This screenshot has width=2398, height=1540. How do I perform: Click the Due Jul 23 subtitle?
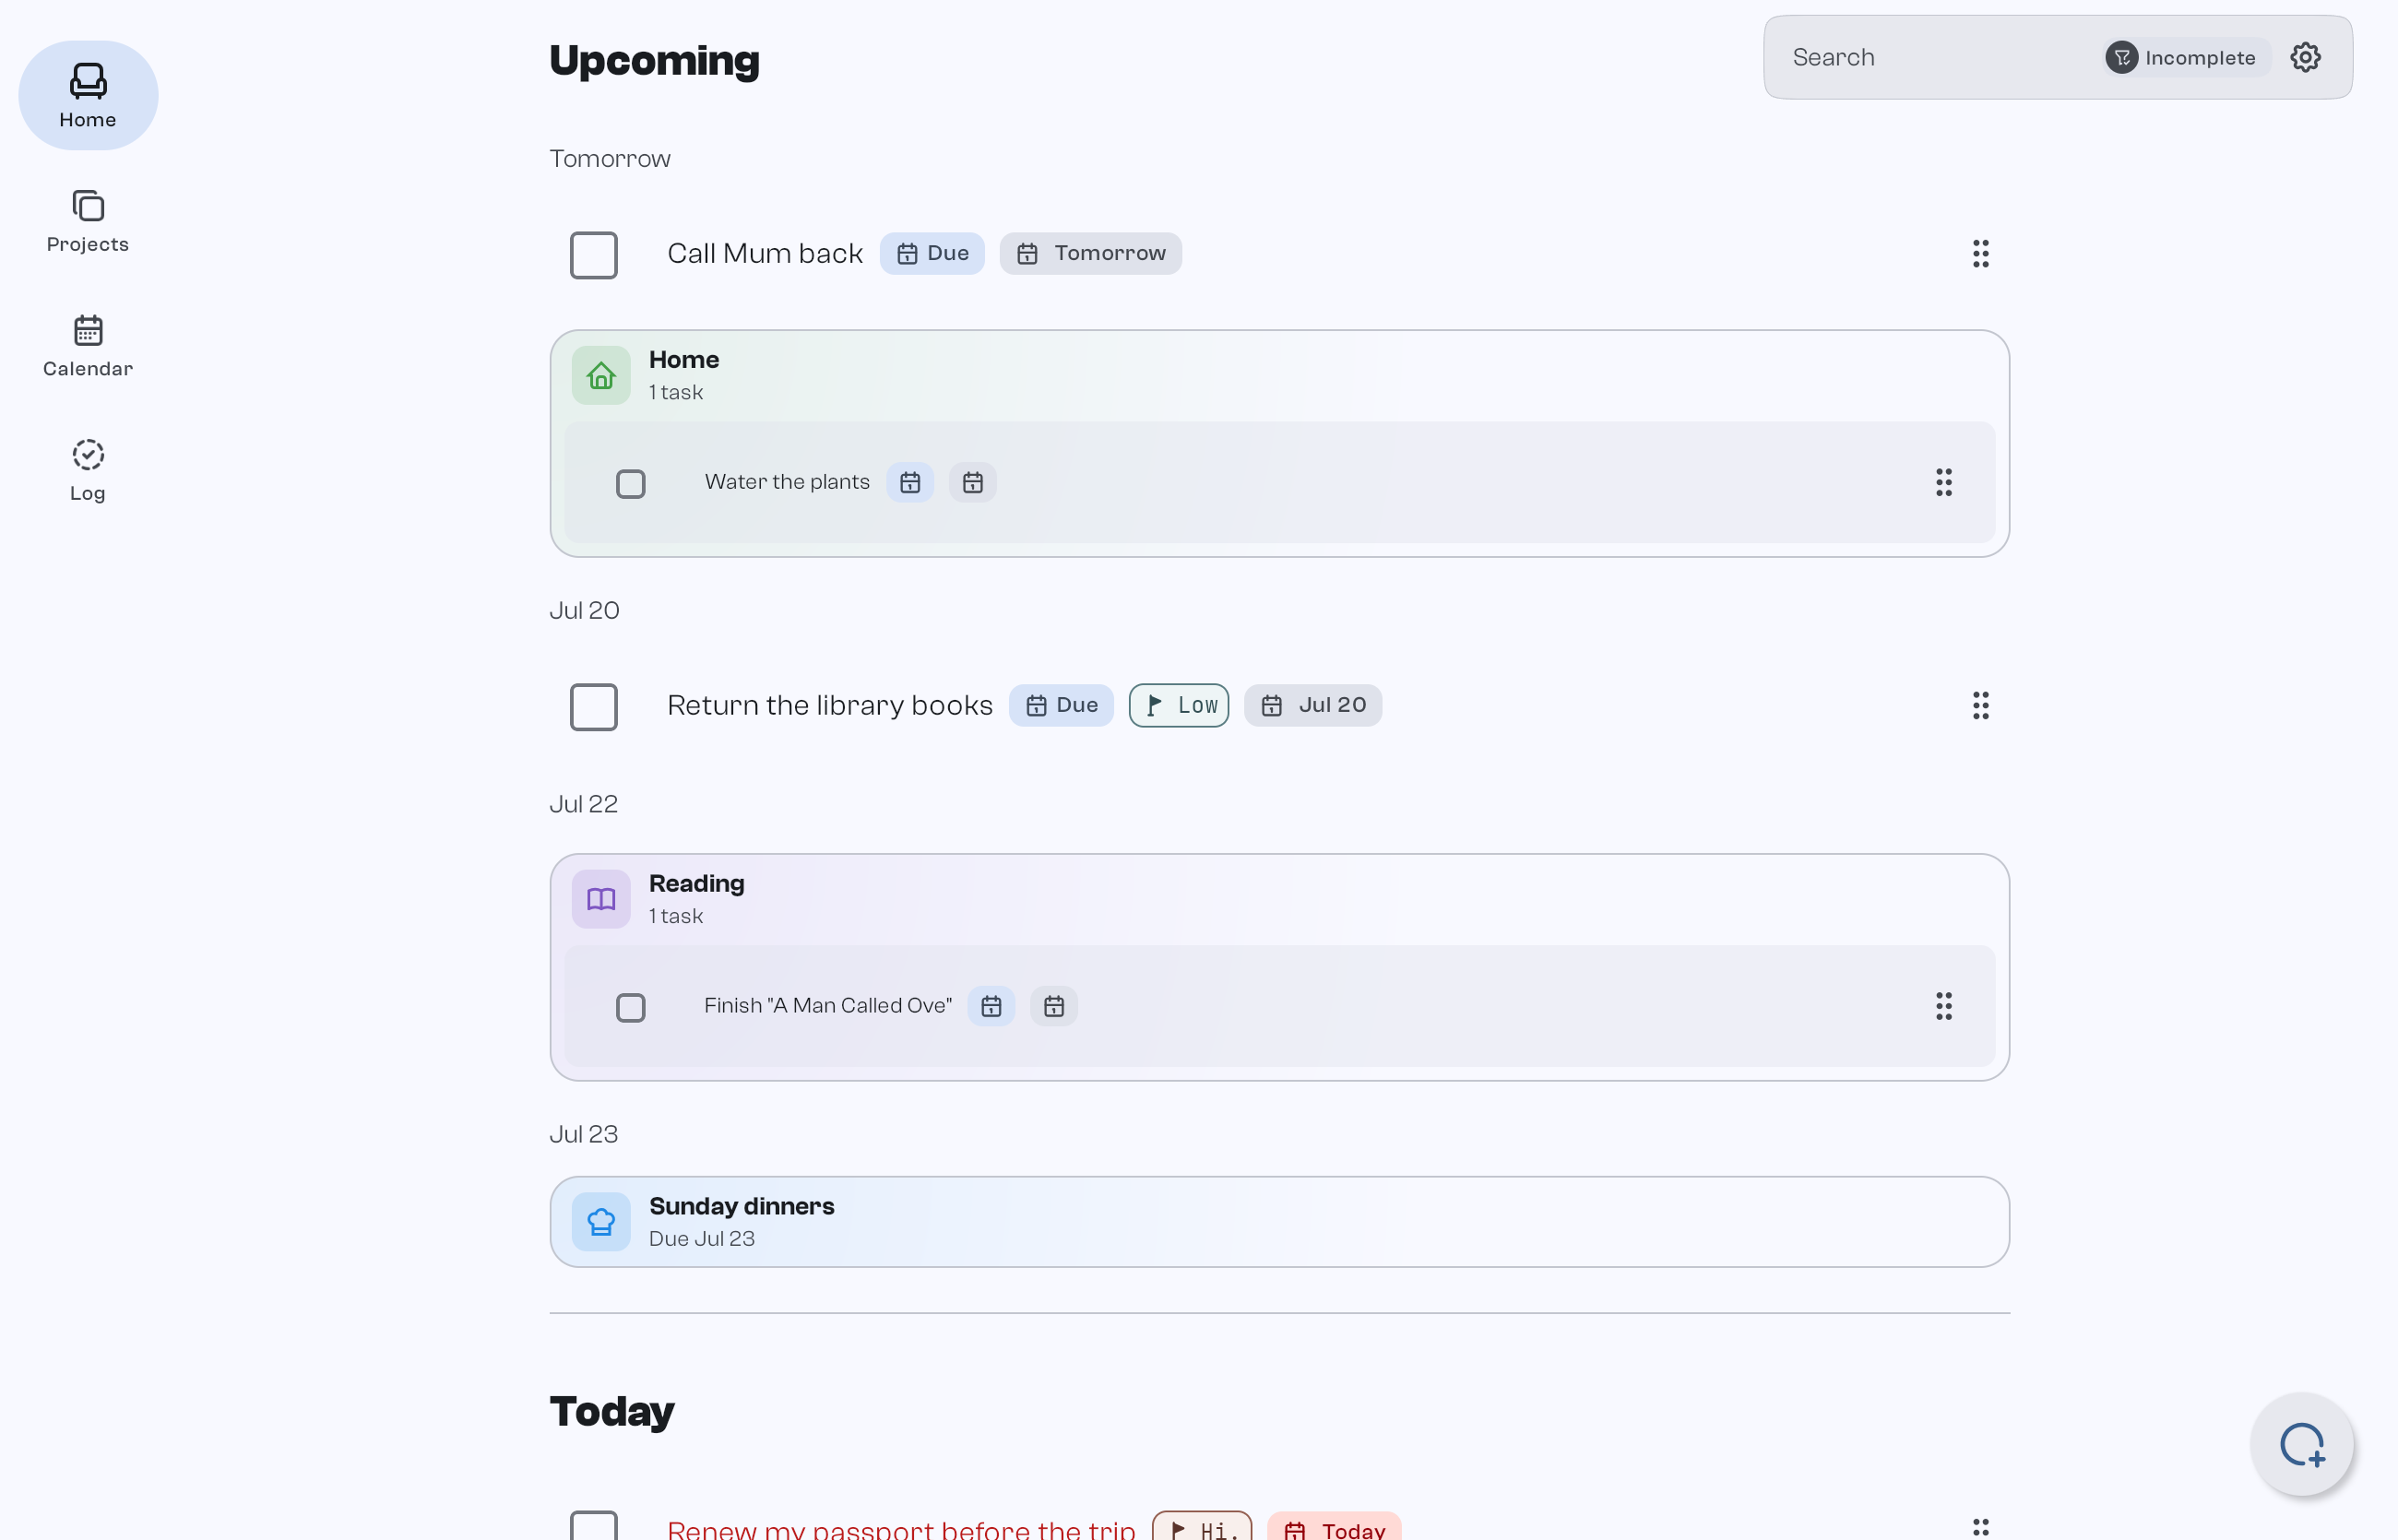(x=702, y=1238)
